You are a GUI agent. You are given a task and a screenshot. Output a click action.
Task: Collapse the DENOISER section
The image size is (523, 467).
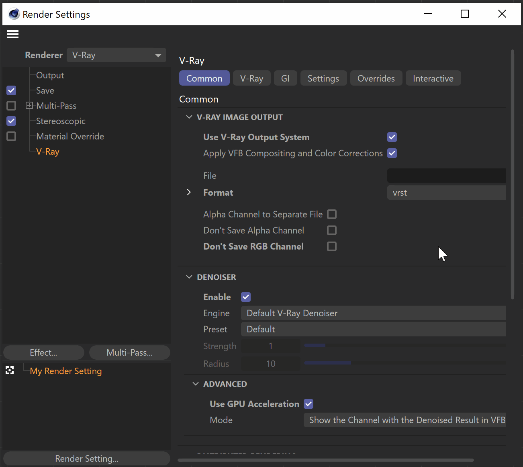coord(189,277)
